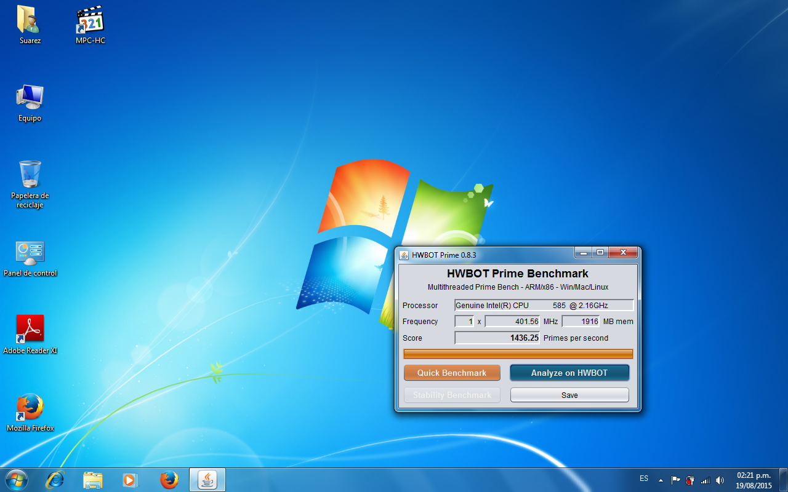Open Windows Explorer from the taskbar

pos(93,480)
